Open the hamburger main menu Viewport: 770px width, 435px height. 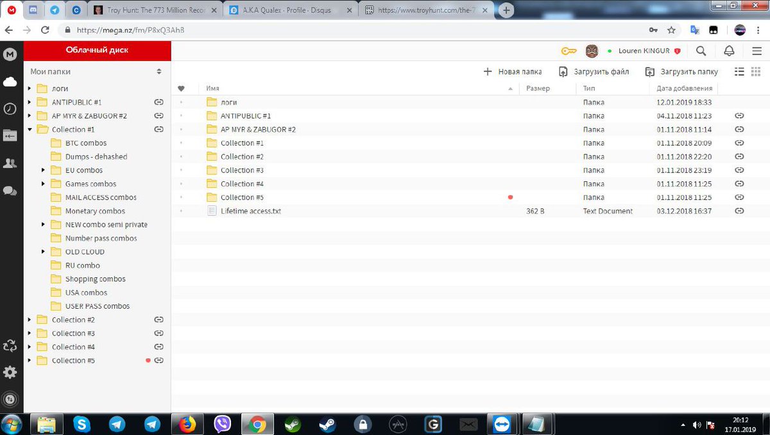756,51
